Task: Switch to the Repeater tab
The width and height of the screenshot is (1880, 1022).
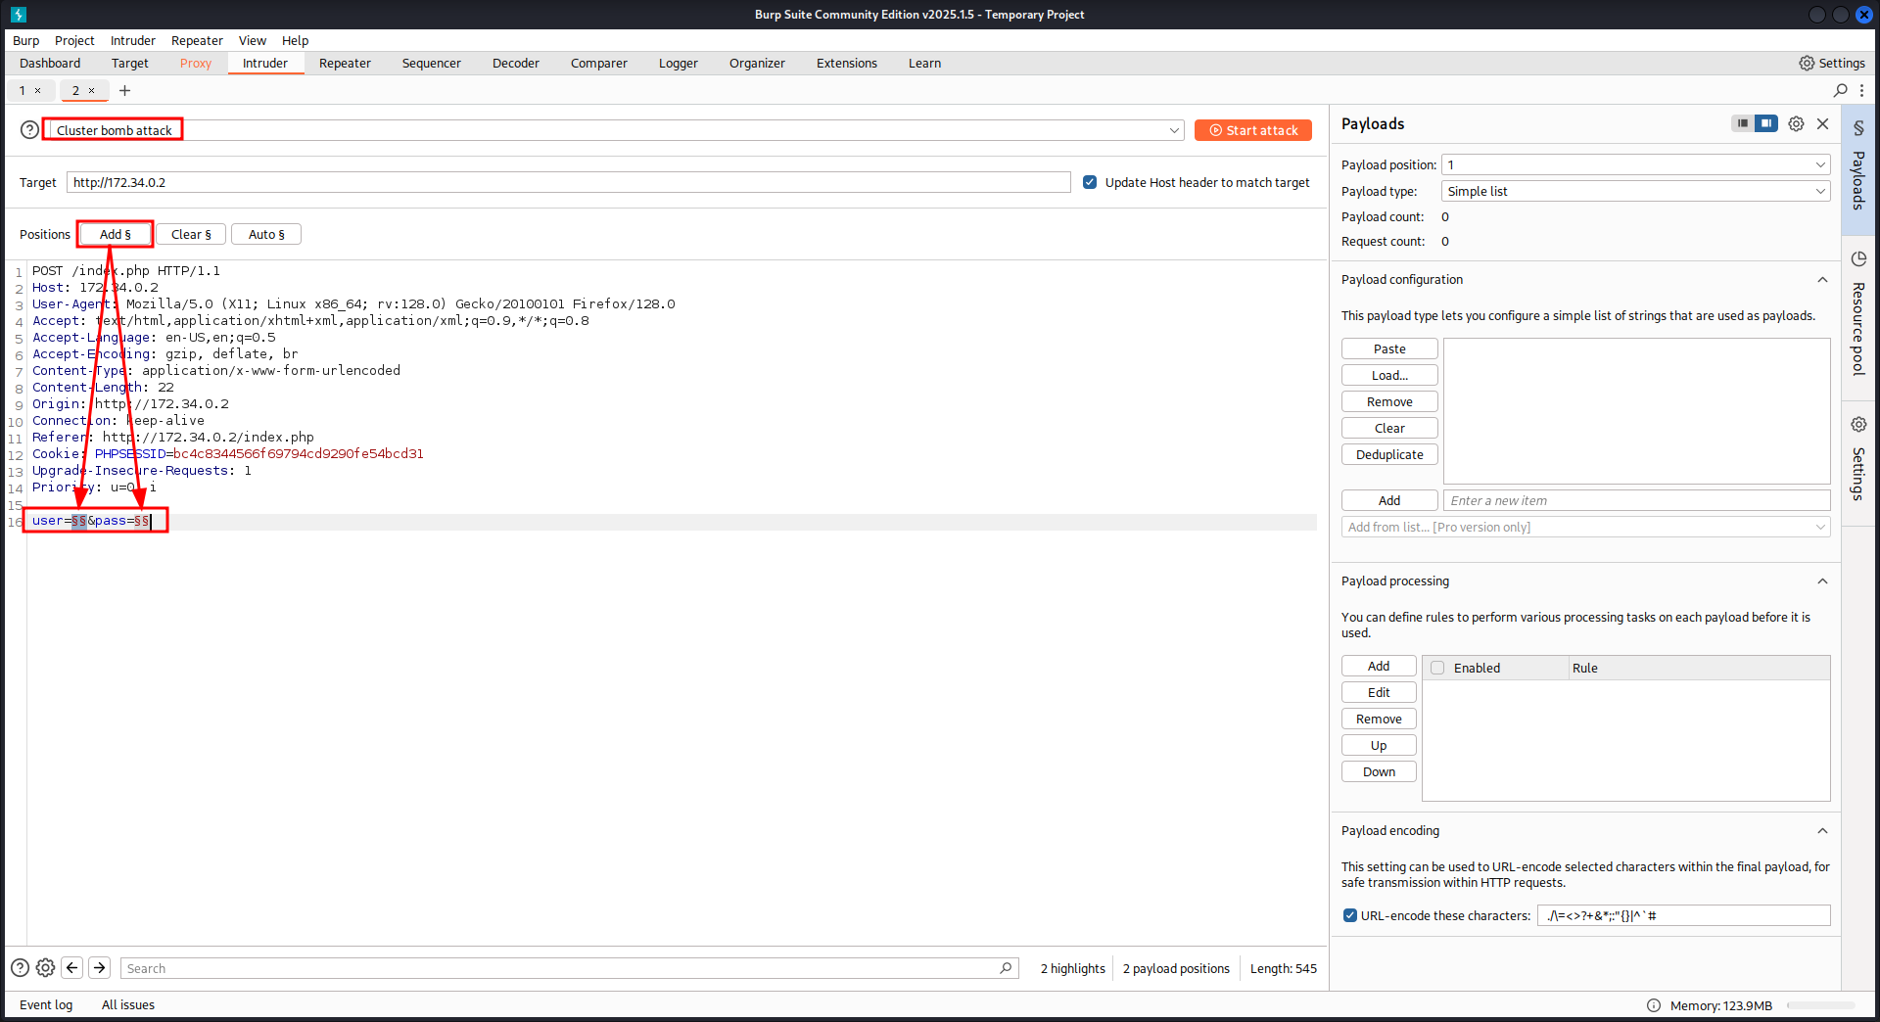Action: pyautogui.click(x=345, y=63)
